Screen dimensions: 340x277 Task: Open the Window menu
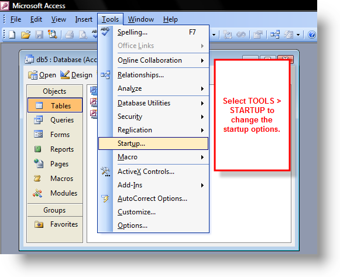pos(140,19)
